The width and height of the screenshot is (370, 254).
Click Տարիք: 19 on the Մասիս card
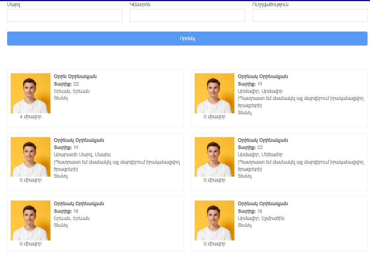pos(66,148)
